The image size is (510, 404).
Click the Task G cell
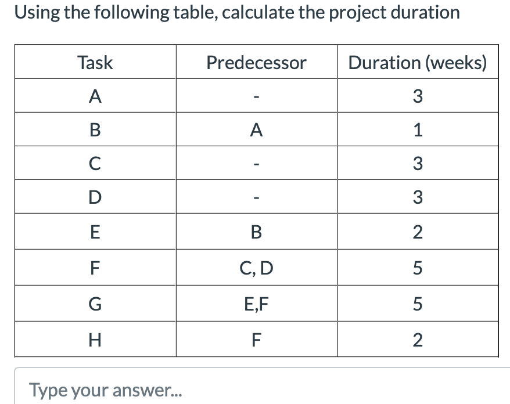click(x=95, y=304)
